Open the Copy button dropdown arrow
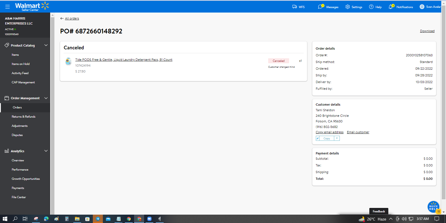Viewport: 446px width, 223px height. click(x=337, y=138)
